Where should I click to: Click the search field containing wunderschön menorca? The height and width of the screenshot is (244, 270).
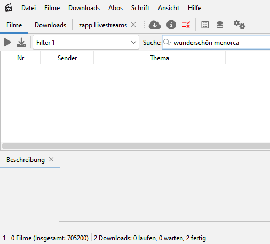point(216,42)
